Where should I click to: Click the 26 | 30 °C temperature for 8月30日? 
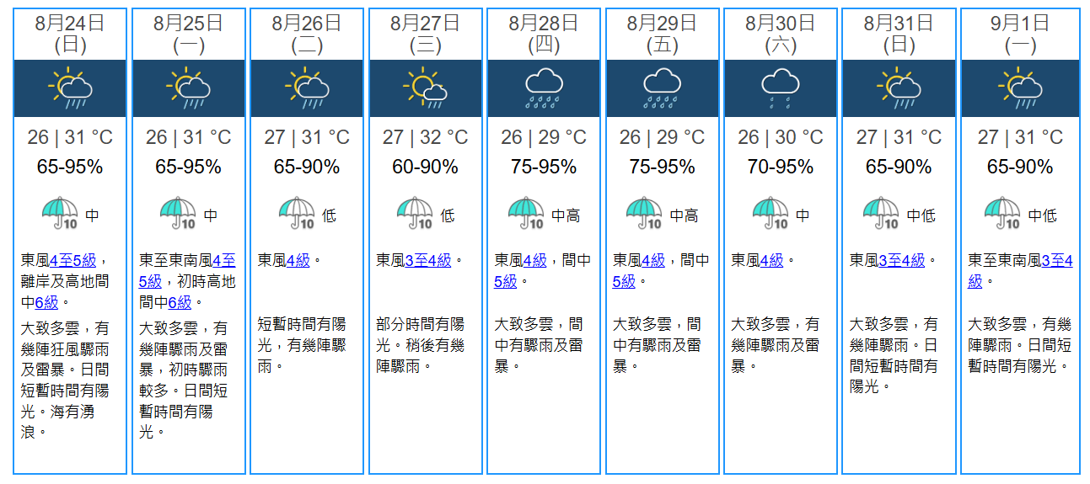pos(781,137)
